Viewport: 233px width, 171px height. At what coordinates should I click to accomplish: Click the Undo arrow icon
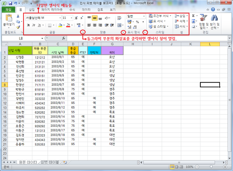coord(15,3)
